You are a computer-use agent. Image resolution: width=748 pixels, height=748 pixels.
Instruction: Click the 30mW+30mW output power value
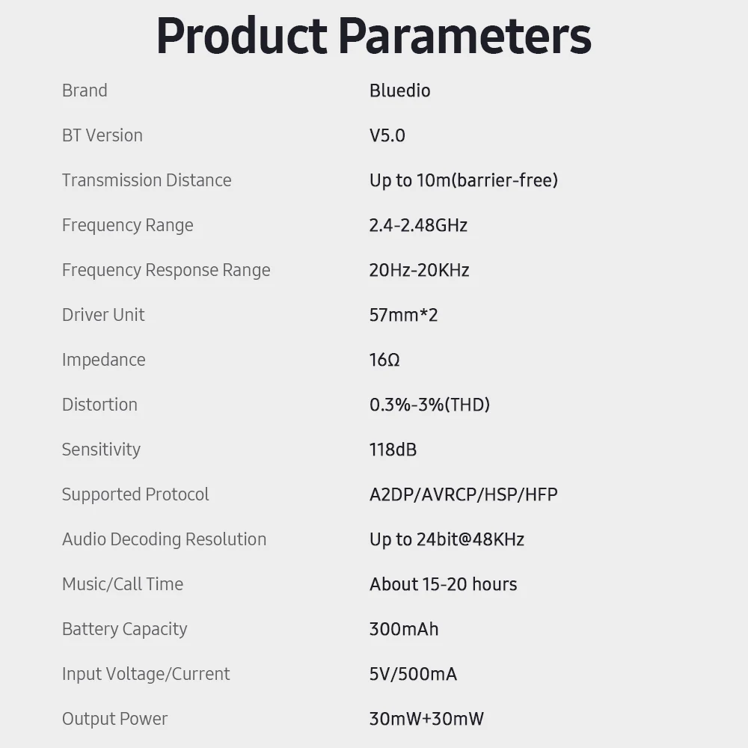point(426,719)
